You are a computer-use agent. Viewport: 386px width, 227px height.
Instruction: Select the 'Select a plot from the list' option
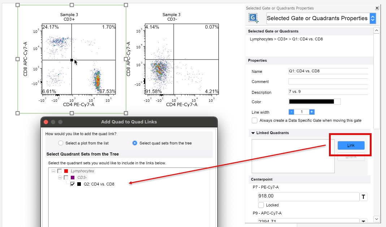tap(61, 143)
